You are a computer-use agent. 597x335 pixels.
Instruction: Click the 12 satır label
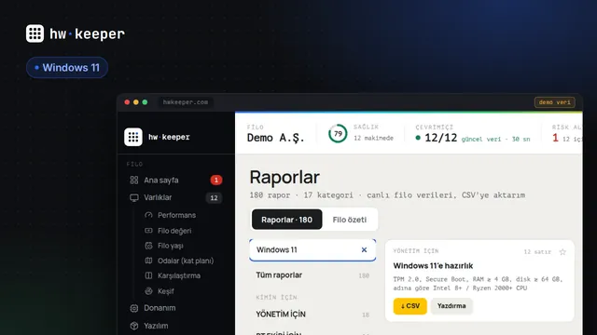537,252
